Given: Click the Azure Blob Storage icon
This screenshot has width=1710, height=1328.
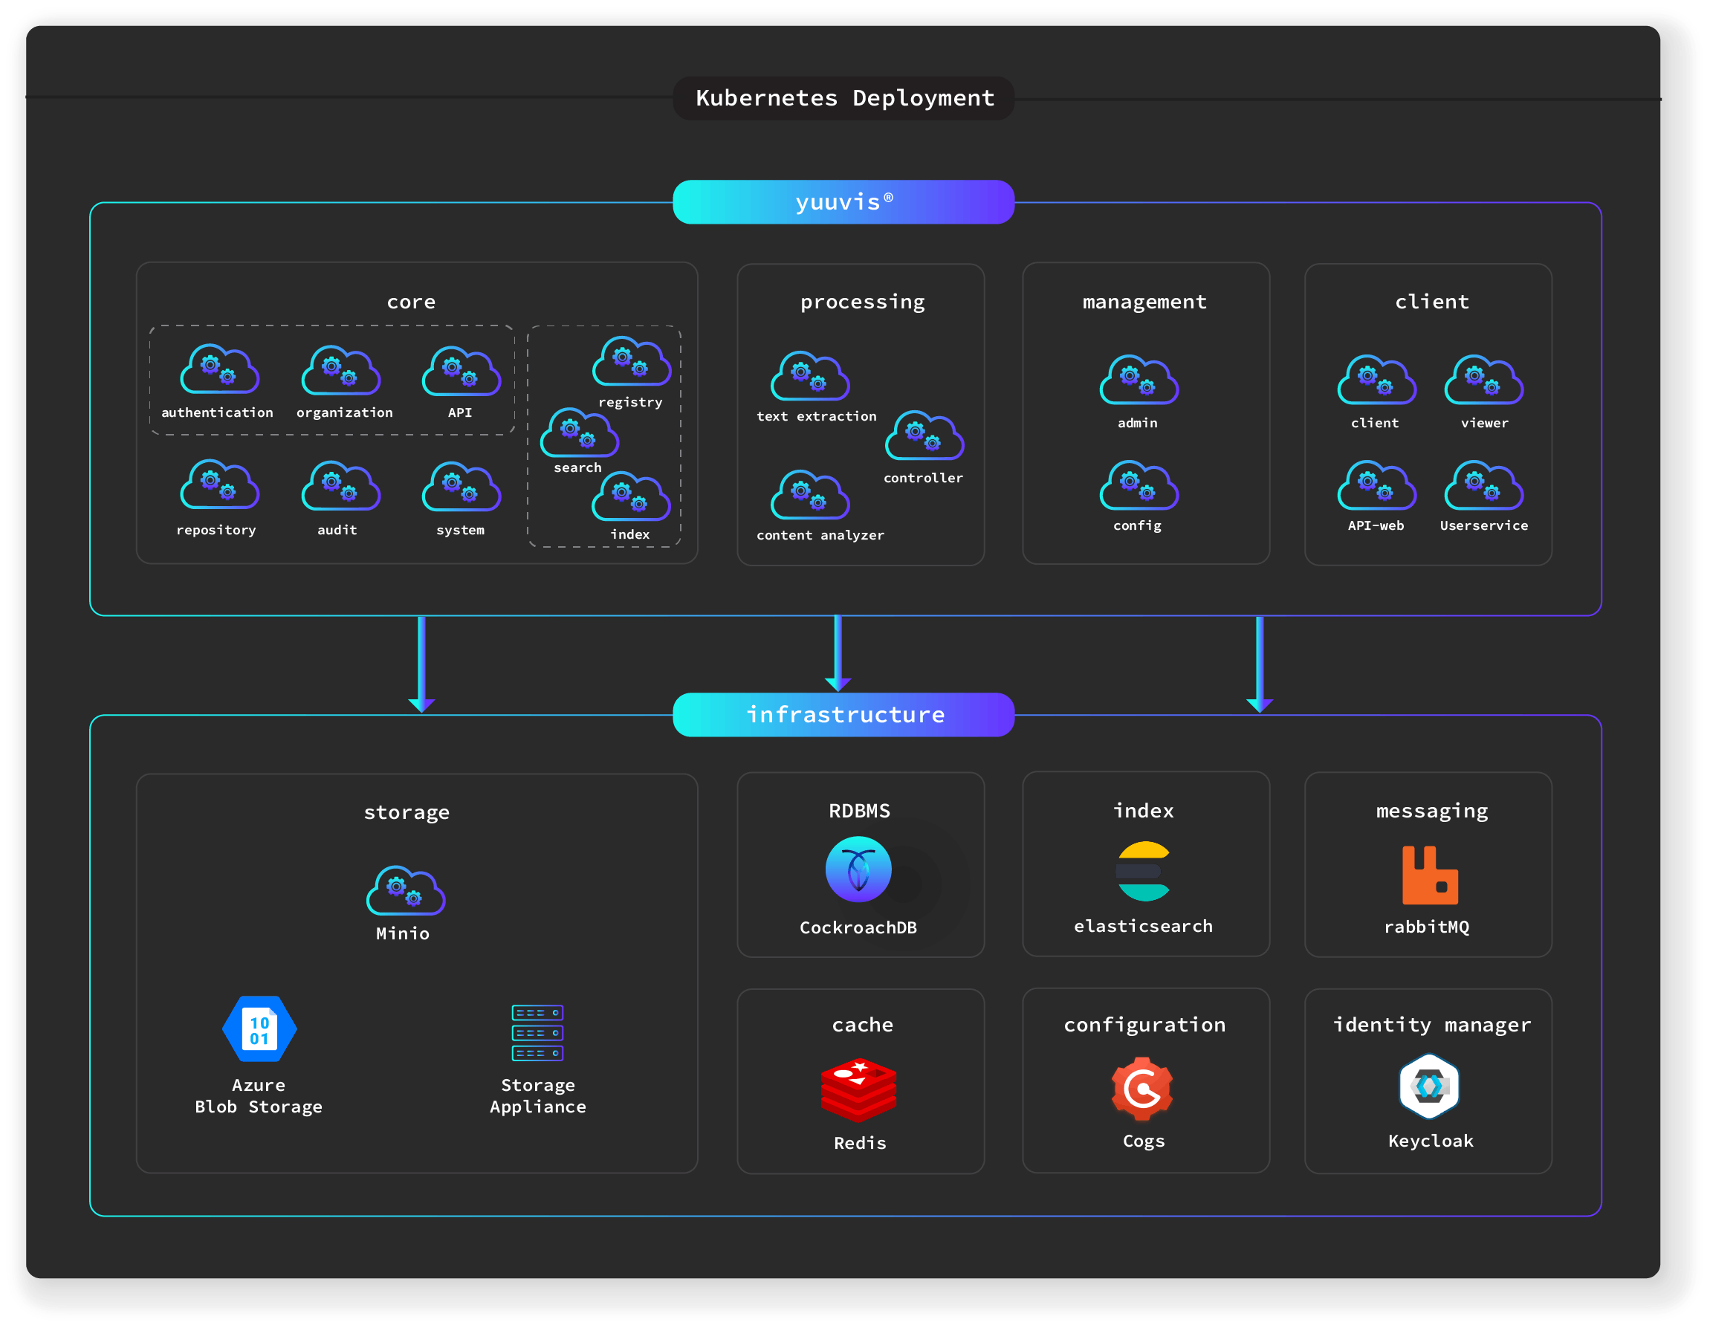Looking at the screenshot, I should (x=259, y=1030).
